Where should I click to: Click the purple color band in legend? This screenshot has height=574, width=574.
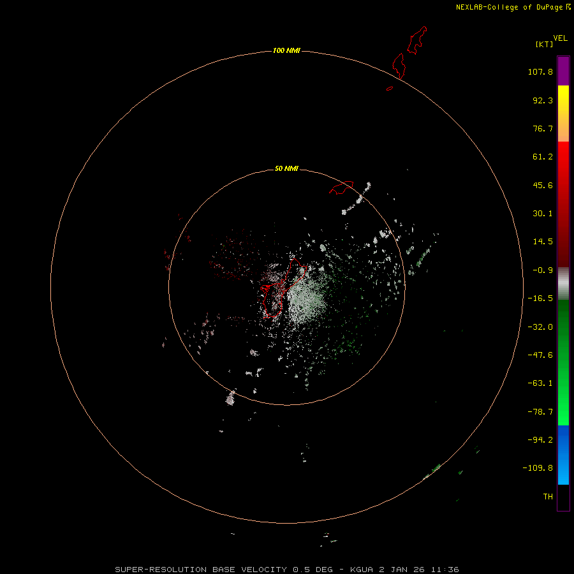click(563, 71)
